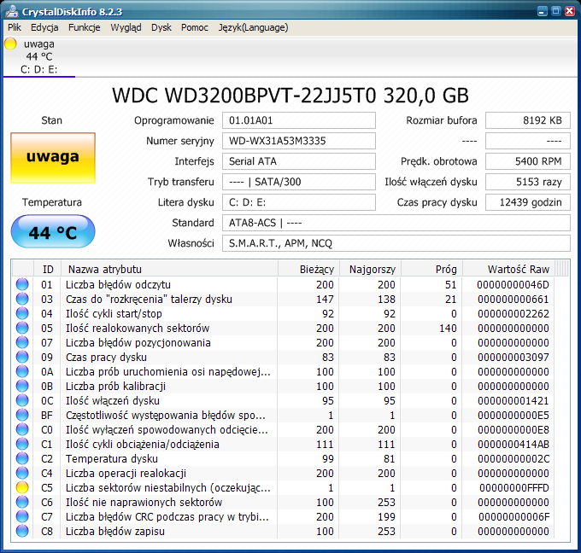Select the Temperatura dysku attribute name

coord(112,459)
